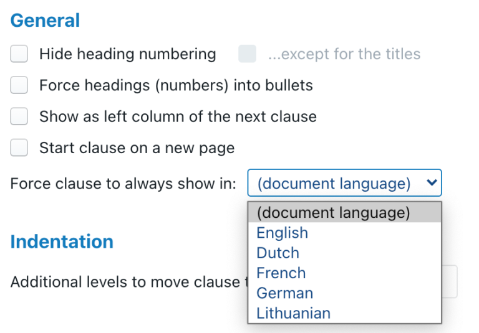This screenshot has width=479, height=333.
Task: Click the Indentation section heading
Action: [x=62, y=242]
